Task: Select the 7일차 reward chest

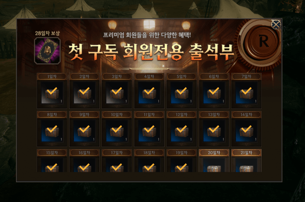Action: 246,93
